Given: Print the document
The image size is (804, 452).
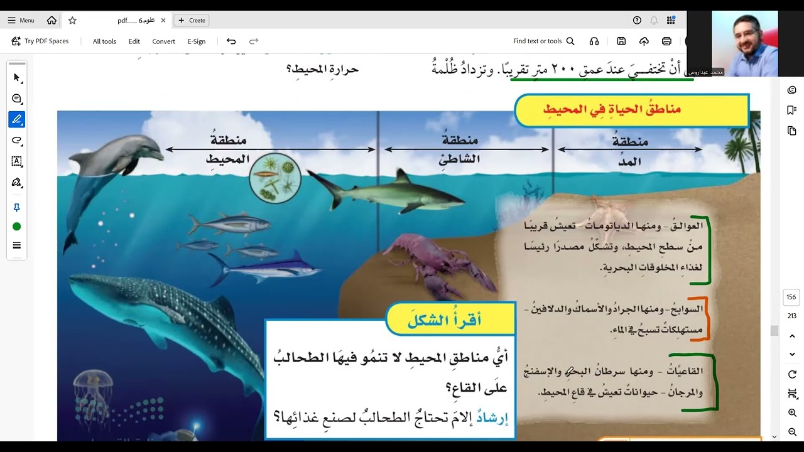Looking at the screenshot, I should pyautogui.click(x=666, y=41).
